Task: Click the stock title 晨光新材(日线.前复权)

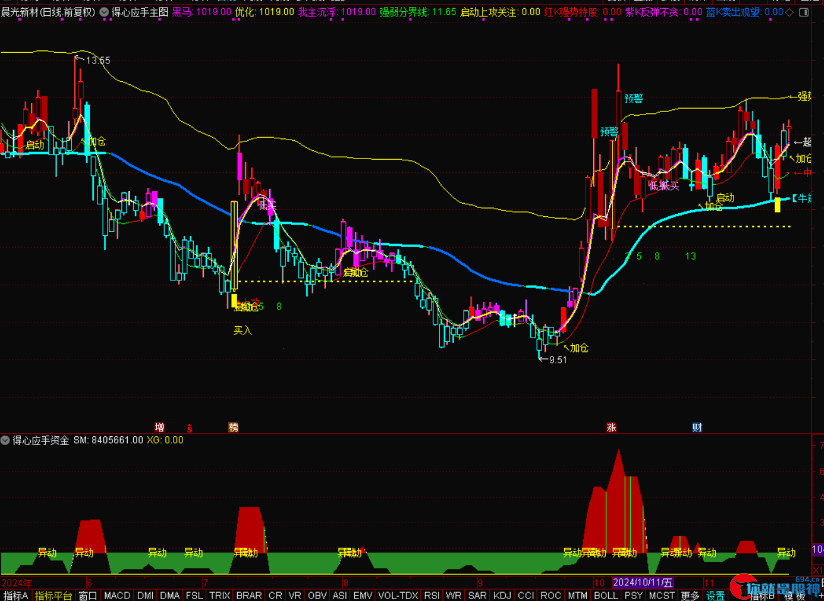Action: coord(48,12)
